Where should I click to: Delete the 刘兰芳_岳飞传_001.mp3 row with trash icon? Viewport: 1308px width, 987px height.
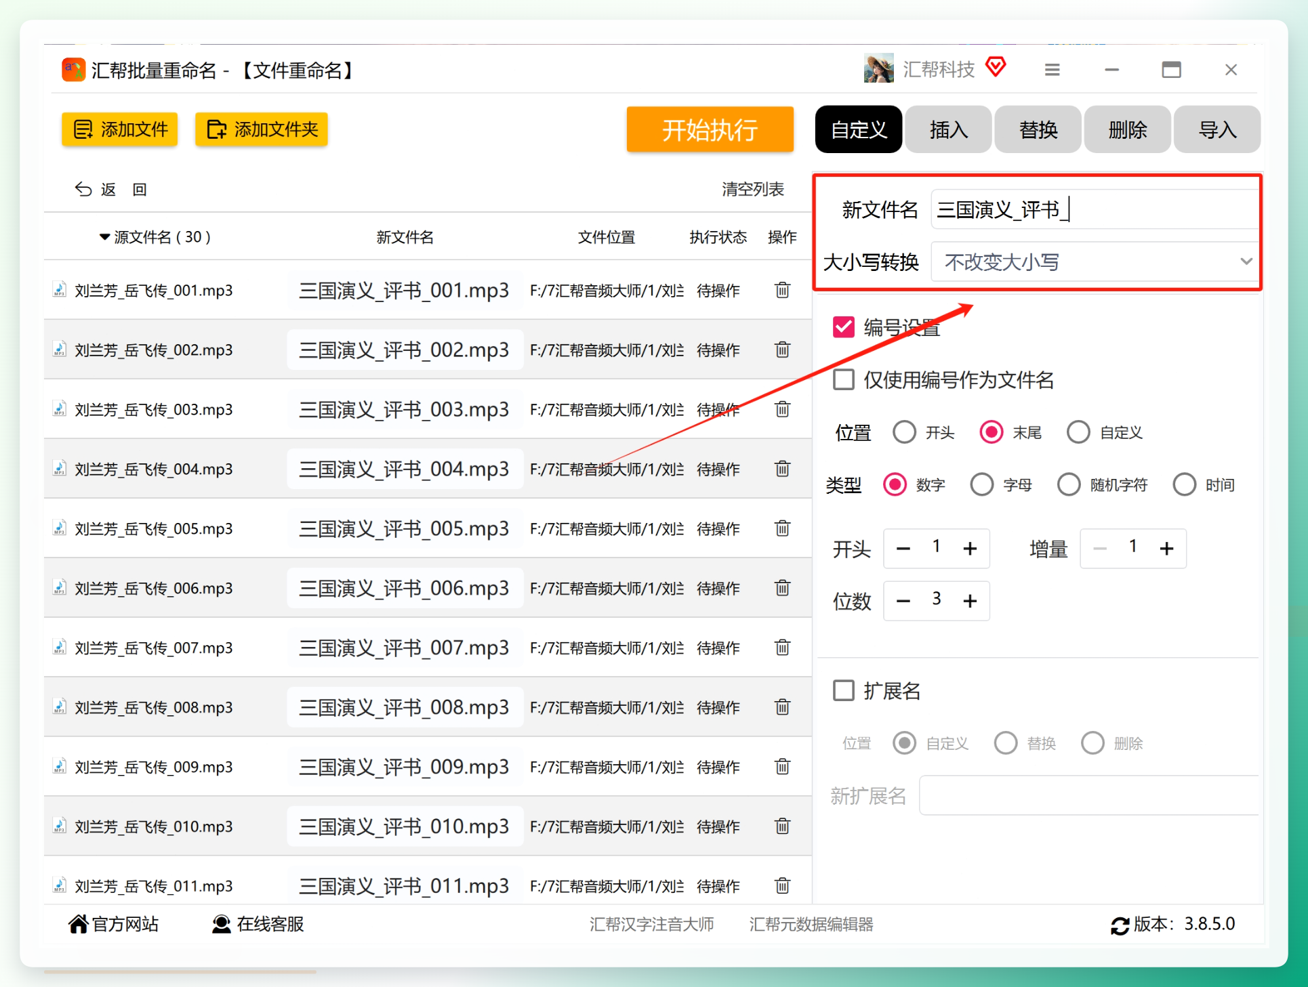782,290
